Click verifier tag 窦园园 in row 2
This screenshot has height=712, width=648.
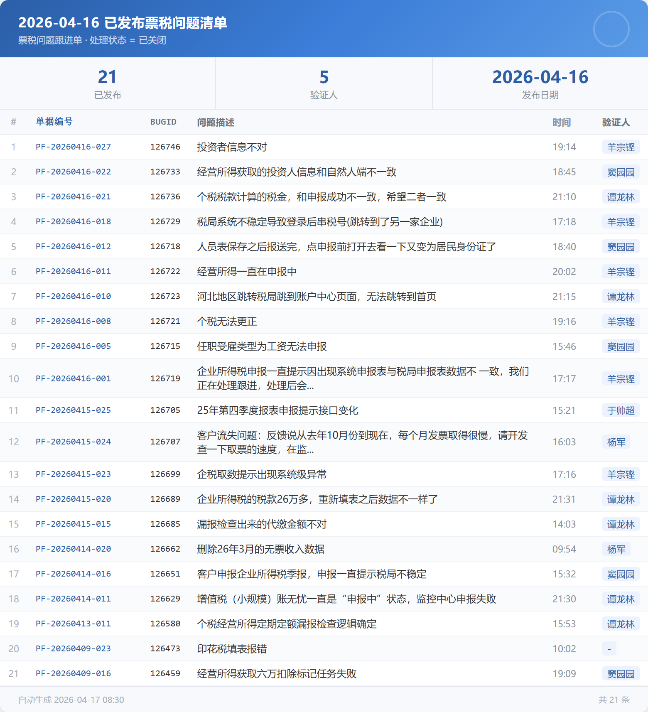[x=621, y=172]
